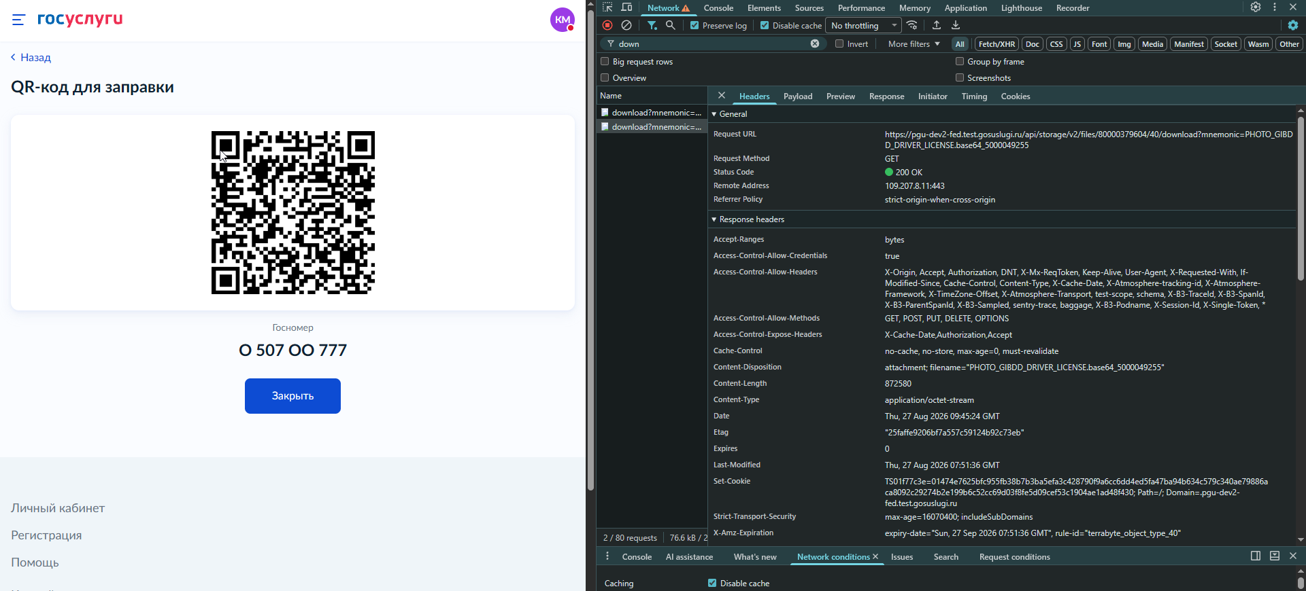The image size is (1306, 591).
Task: Enable the Invert filter checkbox
Action: 839,43
